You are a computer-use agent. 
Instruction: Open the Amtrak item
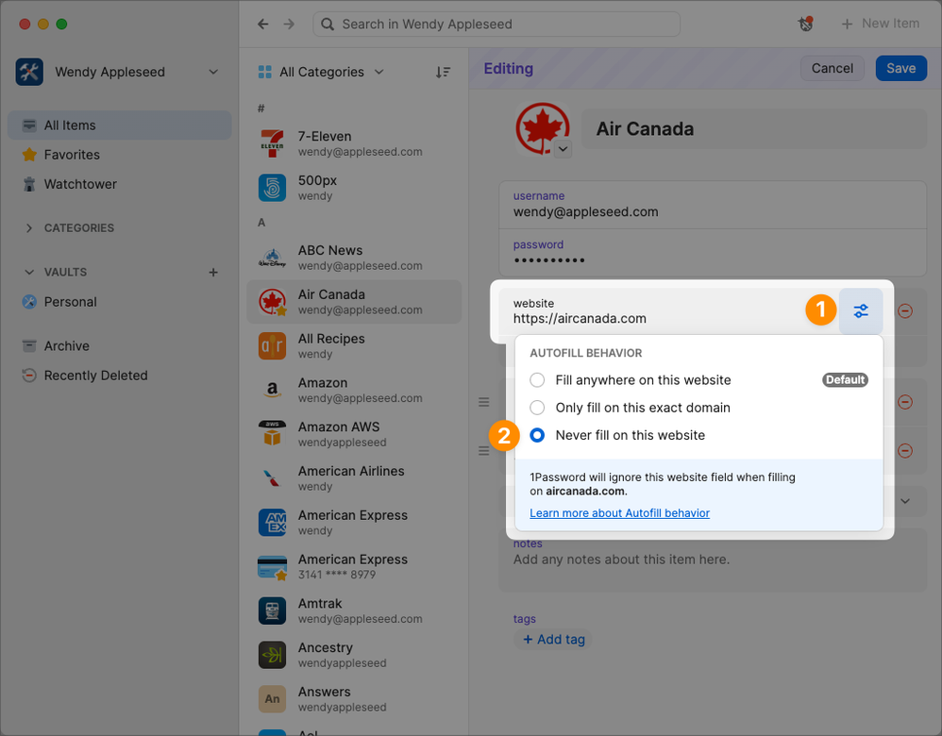pyautogui.click(x=354, y=611)
